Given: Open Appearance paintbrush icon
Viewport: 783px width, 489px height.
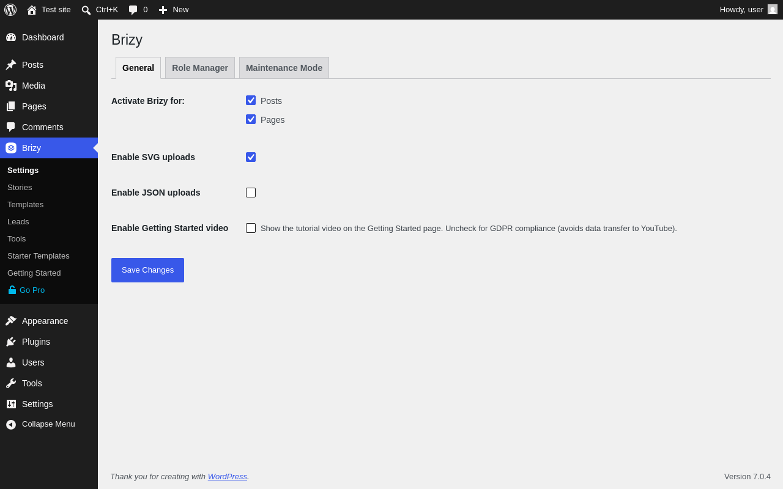Looking at the screenshot, I should click(x=11, y=321).
